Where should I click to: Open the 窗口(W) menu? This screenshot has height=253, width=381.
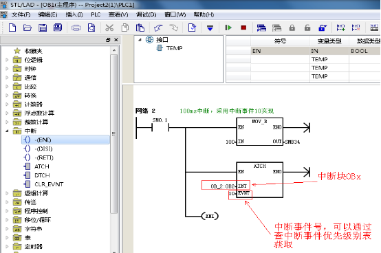175,15
